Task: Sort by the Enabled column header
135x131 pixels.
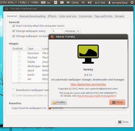Action: click(19, 49)
